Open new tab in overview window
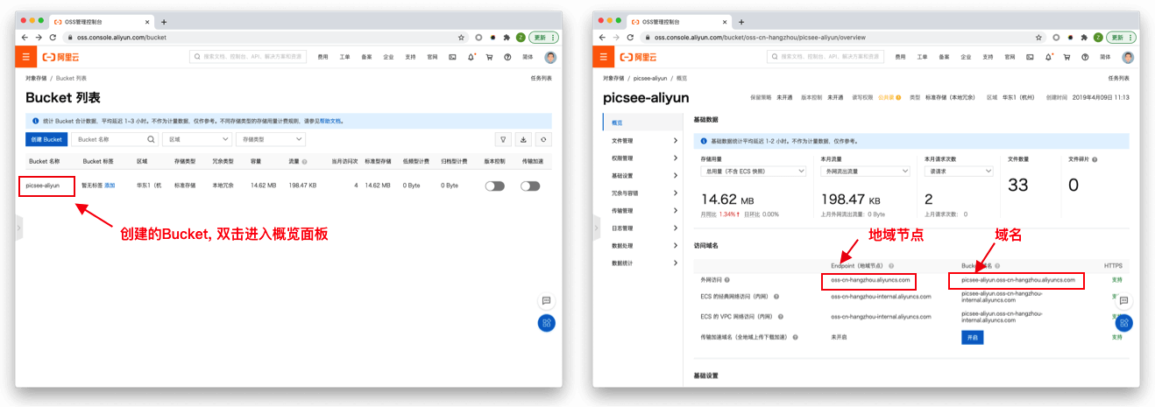The image size is (1155, 407). pos(741,22)
